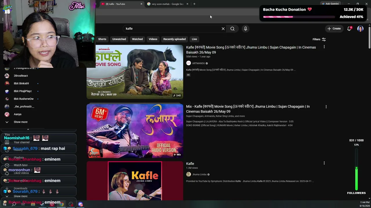Open options for Kafle Jhuma Limbu result
The image size is (371, 208).
pyautogui.click(x=324, y=163)
